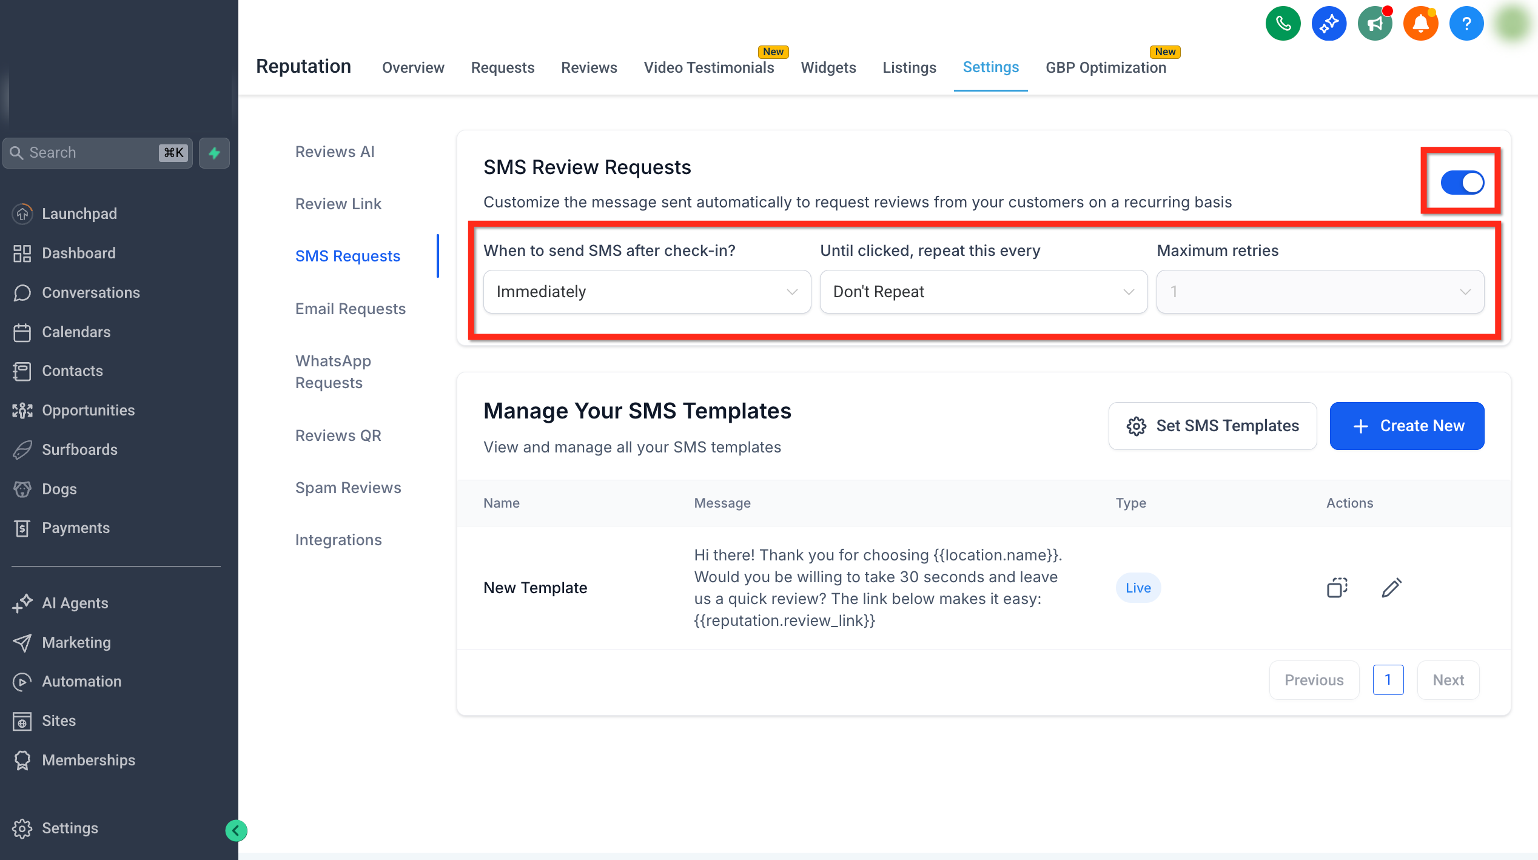Open the orange bell notifications icon
This screenshot has height=860, width=1538.
(1420, 24)
